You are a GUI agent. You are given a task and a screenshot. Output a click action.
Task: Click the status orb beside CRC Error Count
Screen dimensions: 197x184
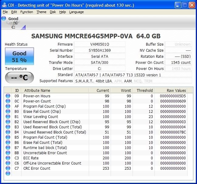tap(8, 168)
